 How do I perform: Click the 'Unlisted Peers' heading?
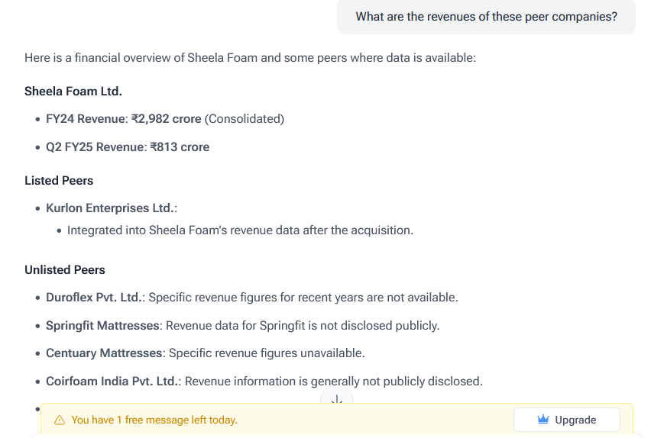(65, 270)
